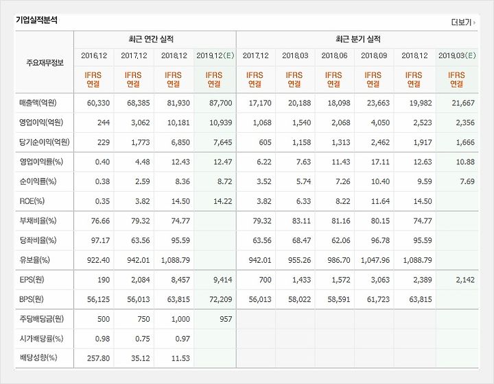Select the 배당성향(%) row label

coord(38,358)
